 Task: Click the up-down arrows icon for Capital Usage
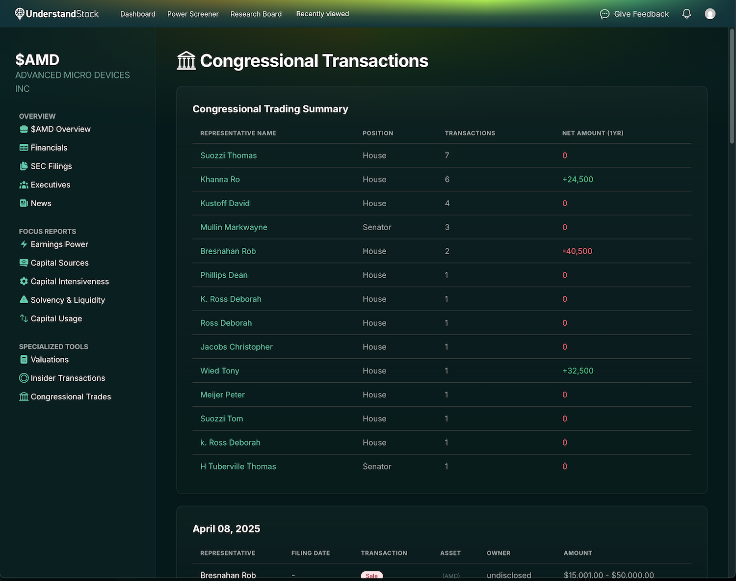tap(24, 318)
